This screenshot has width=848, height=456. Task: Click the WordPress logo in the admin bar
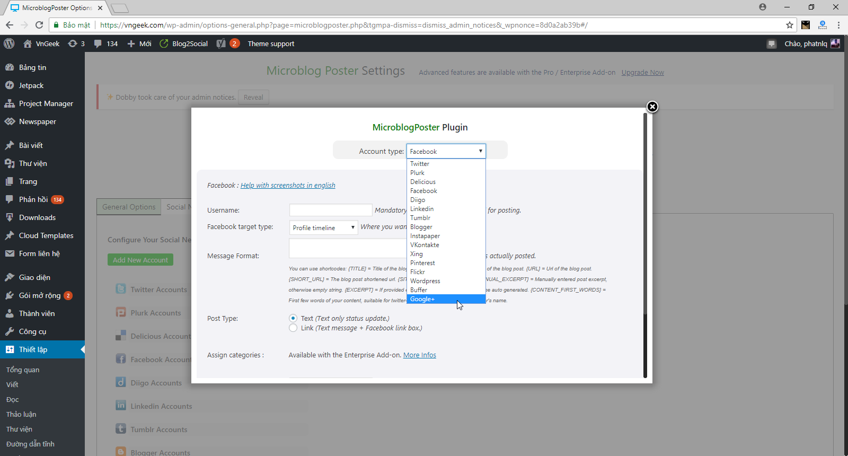(9, 43)
